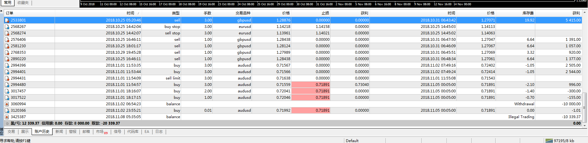Click the buy stop icon for order 2568267
The width and height of the screenshot is (588, 143).
7,27
